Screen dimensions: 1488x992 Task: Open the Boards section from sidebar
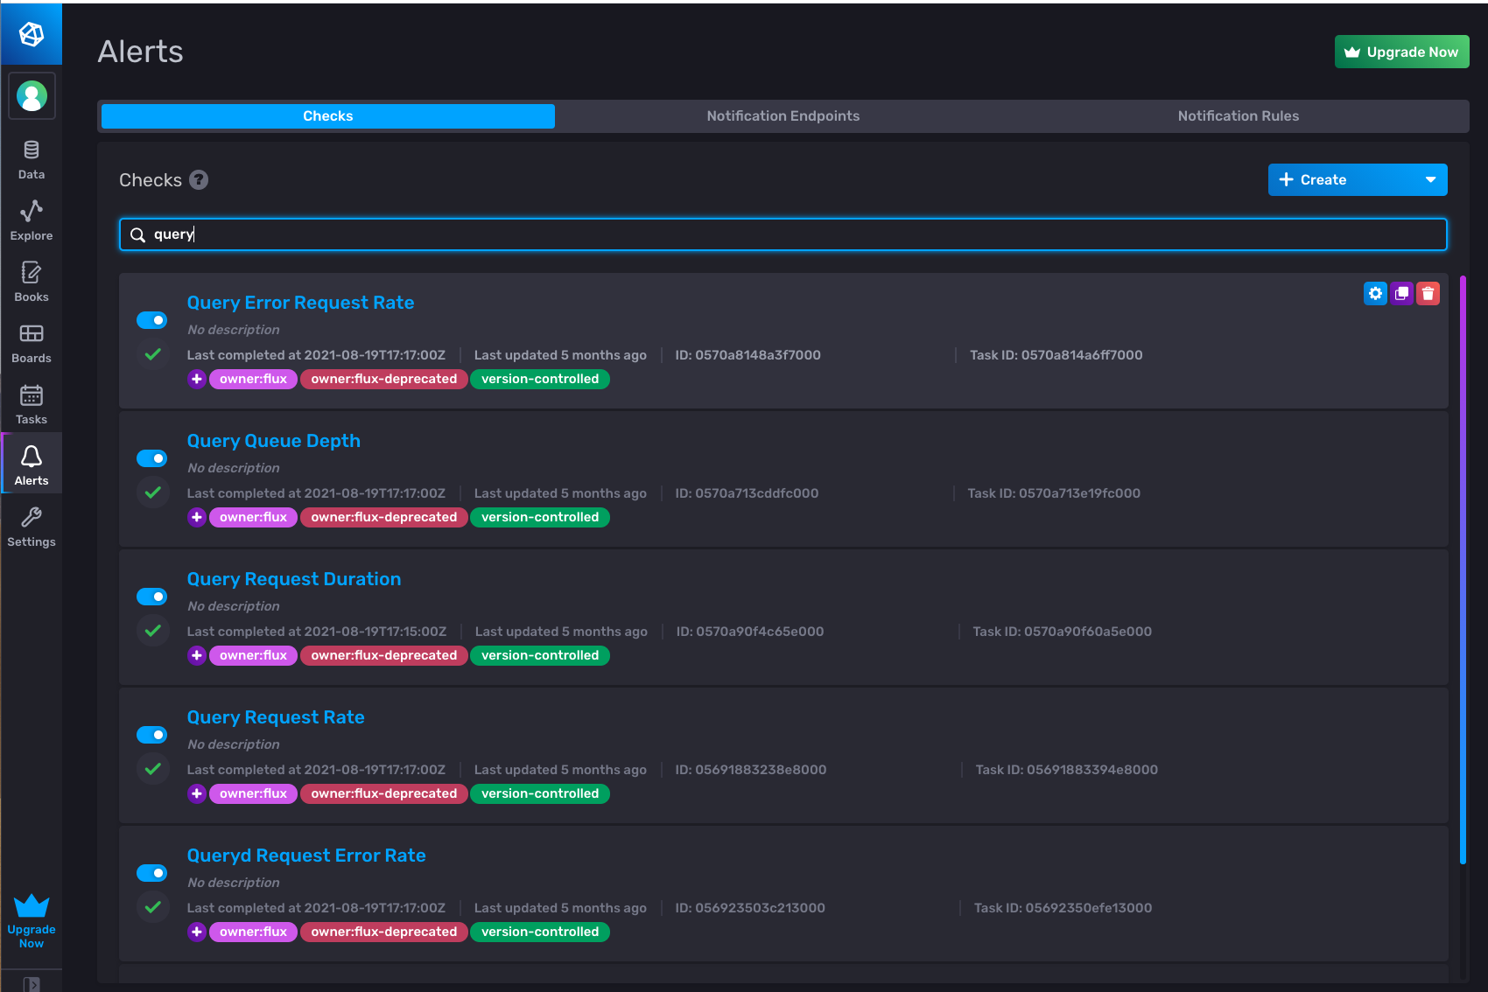coord(32,333)
